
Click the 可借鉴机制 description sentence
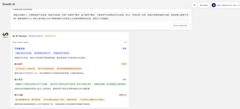coord(51,58)
